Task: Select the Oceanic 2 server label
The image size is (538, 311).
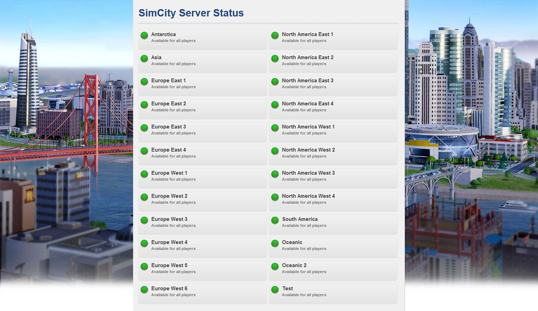Action: [294, 266]
